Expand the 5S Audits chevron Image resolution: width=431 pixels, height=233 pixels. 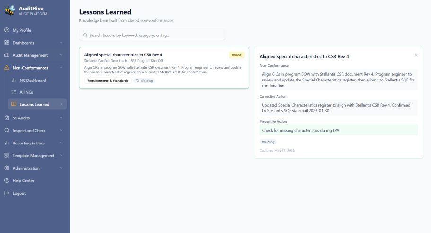pos(61,118)
